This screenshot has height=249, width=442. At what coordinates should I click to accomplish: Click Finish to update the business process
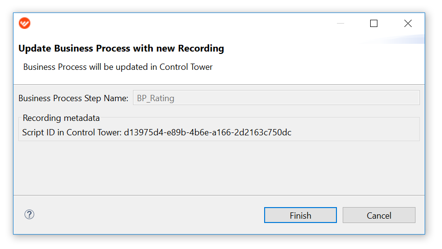pos(300,215)
